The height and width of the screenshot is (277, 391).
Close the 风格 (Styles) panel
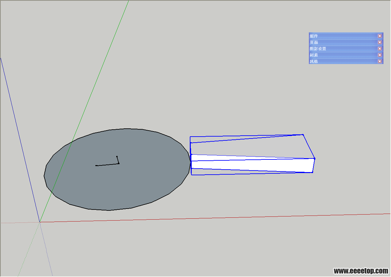(380, 61)
